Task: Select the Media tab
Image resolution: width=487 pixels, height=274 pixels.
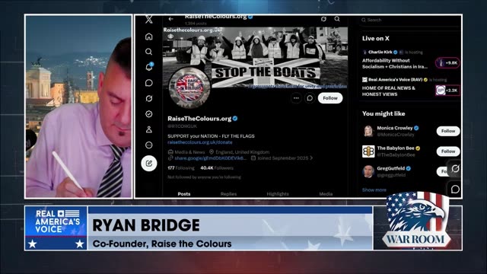Action: (326, 194)
